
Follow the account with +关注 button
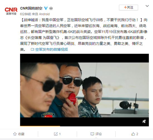click(x=129, y=8)
